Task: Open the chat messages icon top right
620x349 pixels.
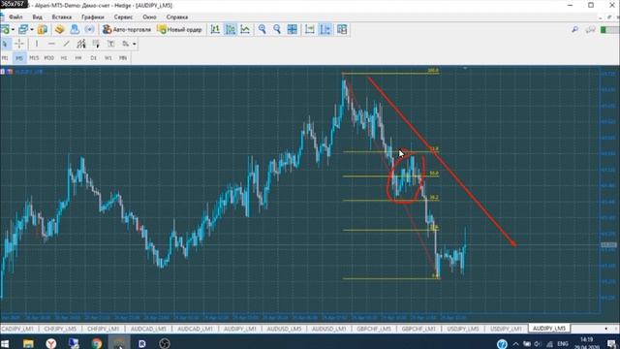Action: [590, 30]
